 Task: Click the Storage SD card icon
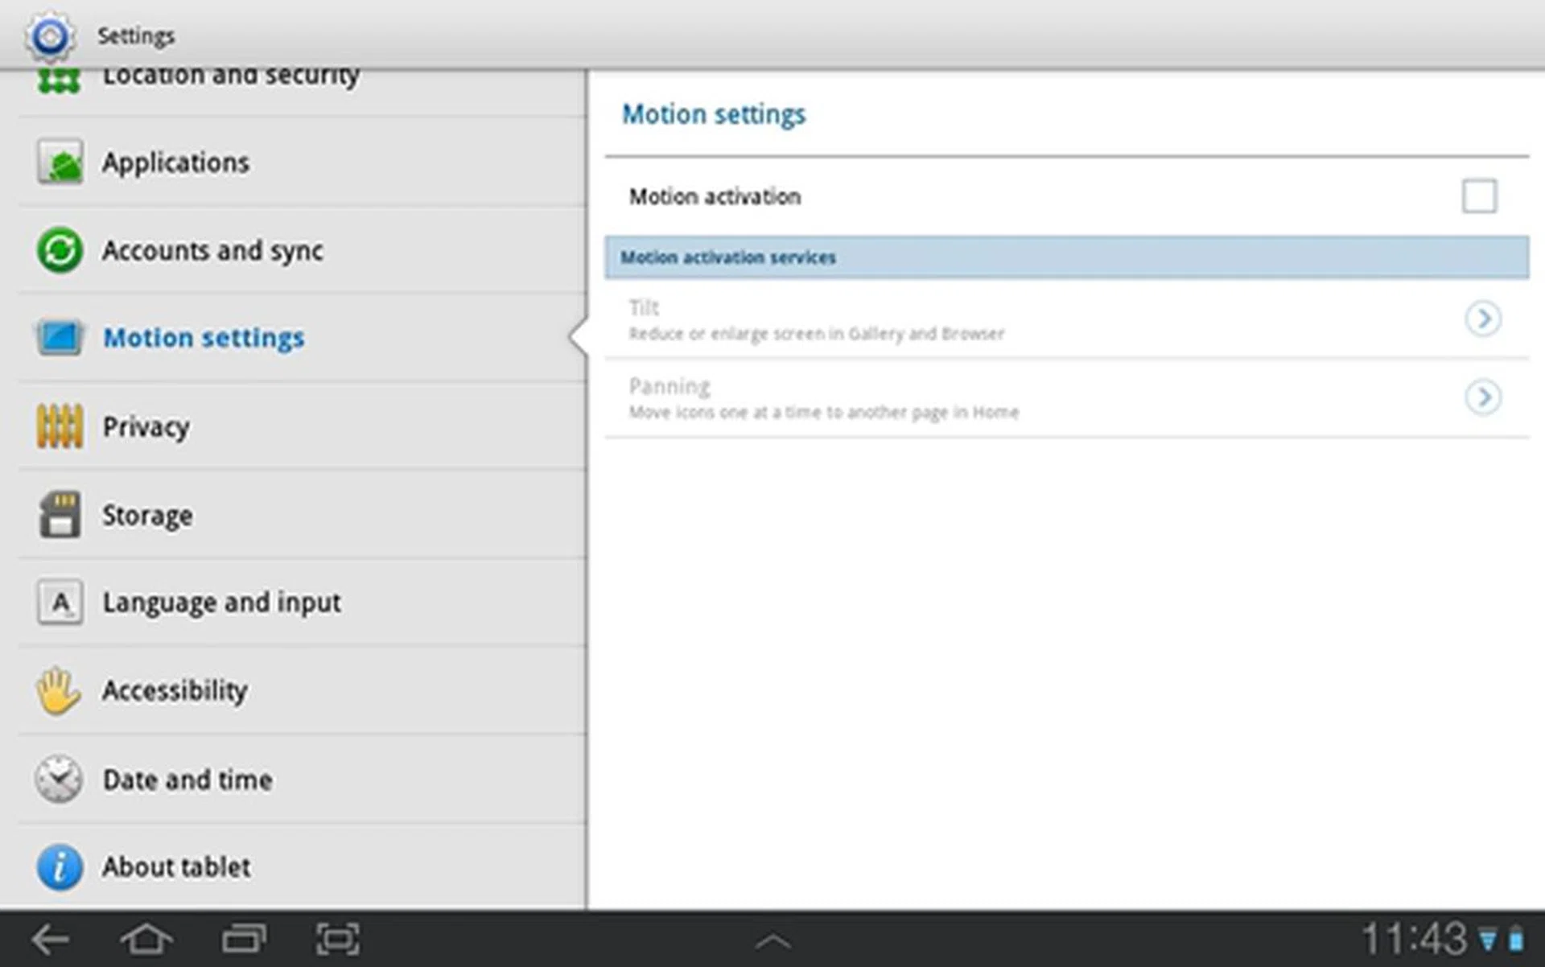pos(60,515)
